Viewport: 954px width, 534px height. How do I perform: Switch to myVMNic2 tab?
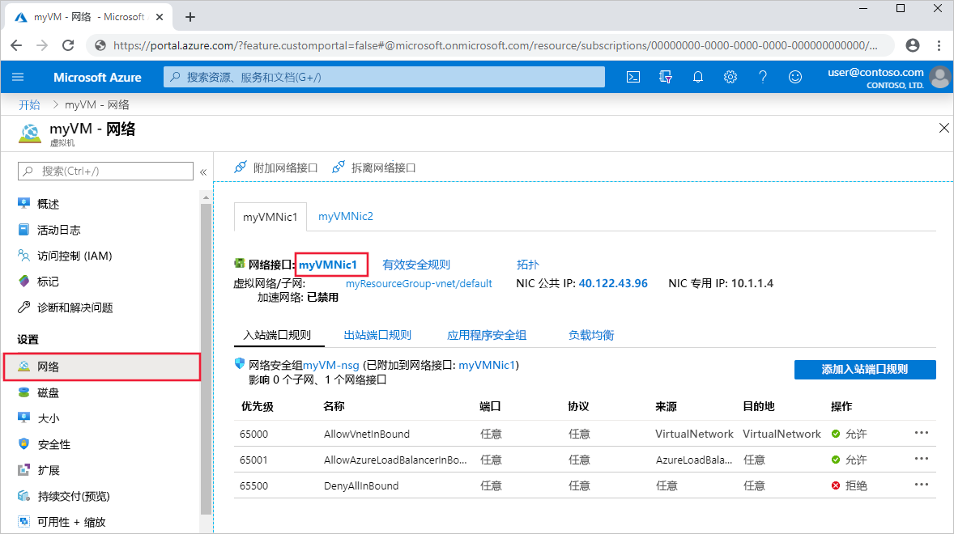click(346, 216)
